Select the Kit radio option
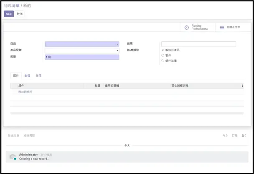Screen dimensions: 254x174 coord(163,55)
